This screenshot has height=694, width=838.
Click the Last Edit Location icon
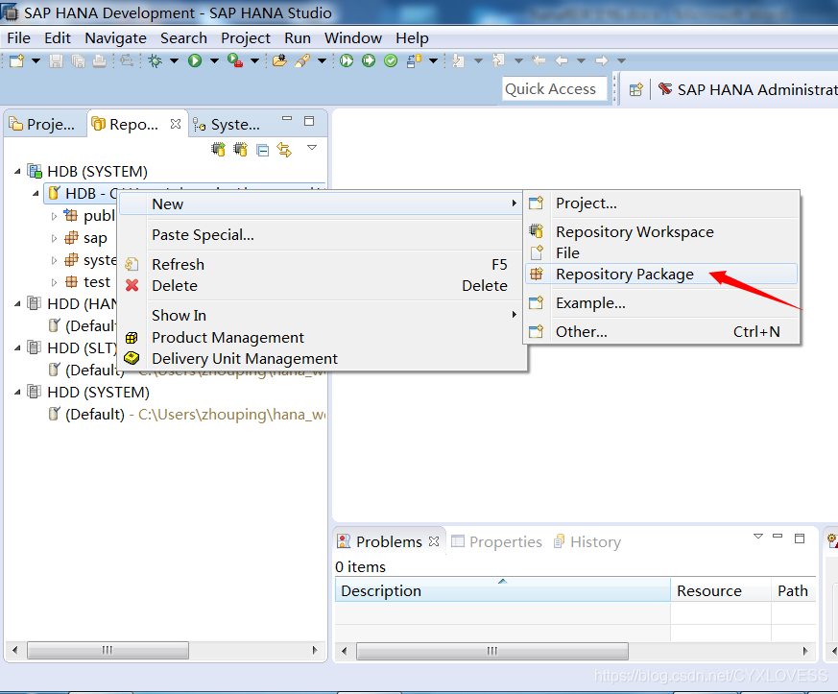click(x=539, y=60)
